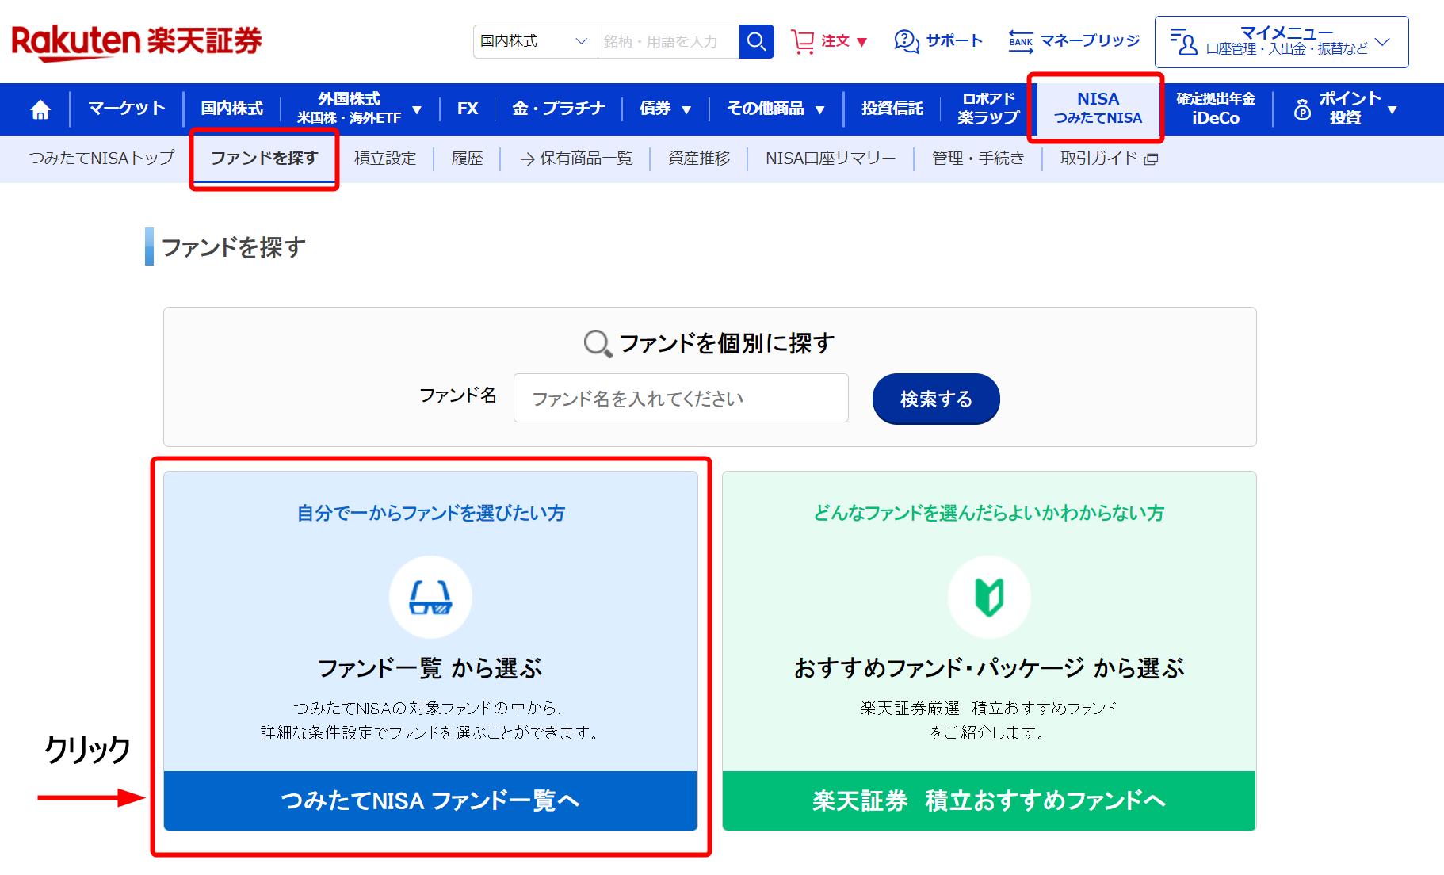The width and height of the screenshot is (1444, 875).
Task: Click the サポート chat bubble icon
Action: (x=906, y=41)
